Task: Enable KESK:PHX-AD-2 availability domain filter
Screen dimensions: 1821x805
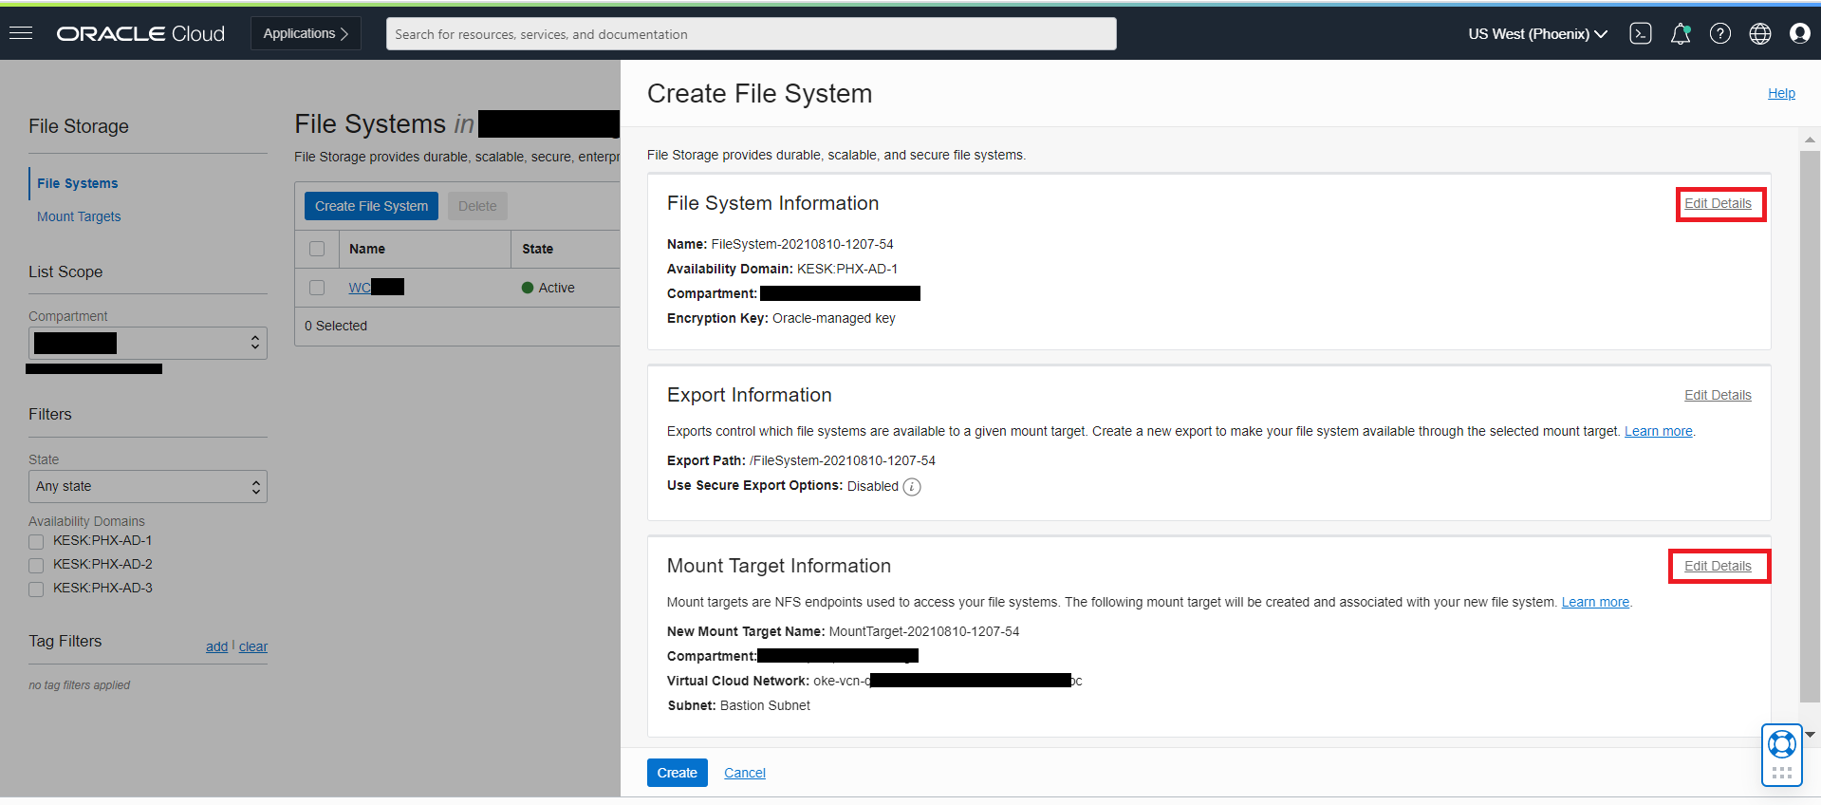Action: pos(36,566)
